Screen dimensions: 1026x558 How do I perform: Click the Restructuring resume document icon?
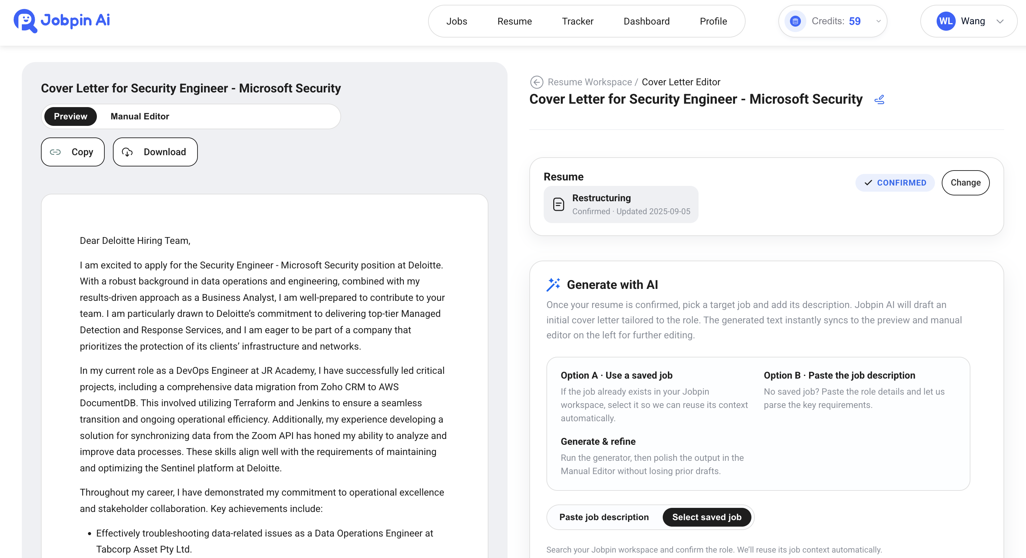(558, 204)
